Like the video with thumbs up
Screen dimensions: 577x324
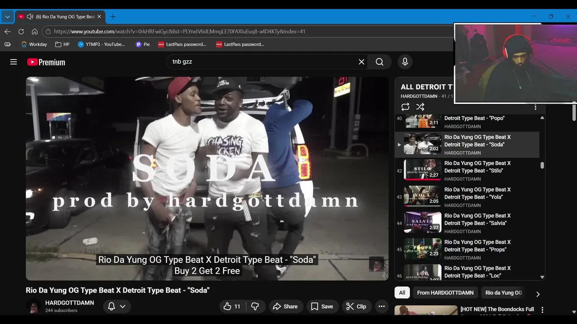[232, 306]
